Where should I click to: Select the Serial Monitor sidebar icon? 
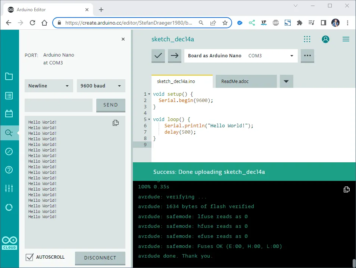pos(9,133)
